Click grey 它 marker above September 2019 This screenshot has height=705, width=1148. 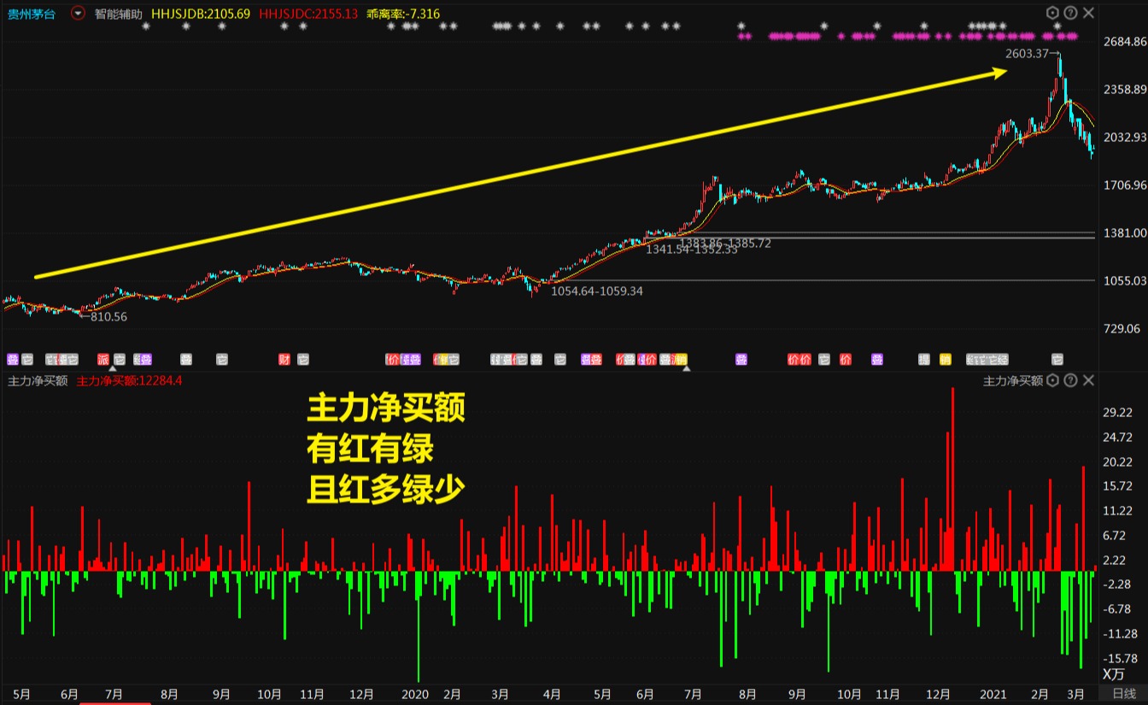pyautogui.click(x=222, y=360)
